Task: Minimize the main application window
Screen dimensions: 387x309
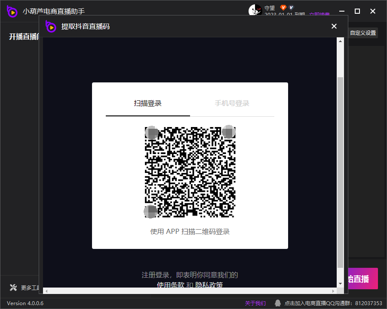Action: click(341, 11)
